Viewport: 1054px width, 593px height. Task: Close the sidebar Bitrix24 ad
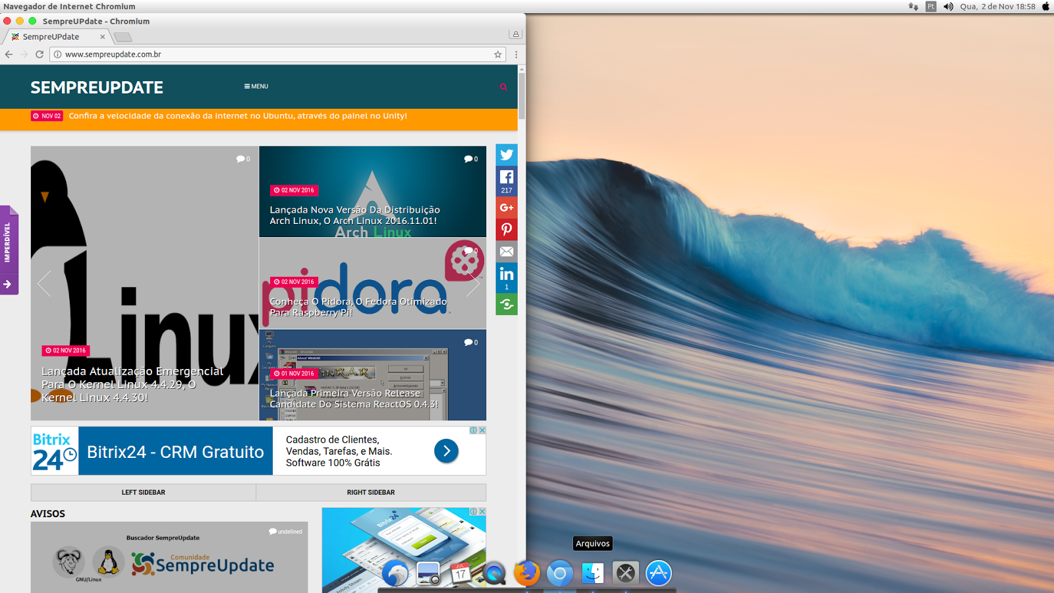point(482,511)
